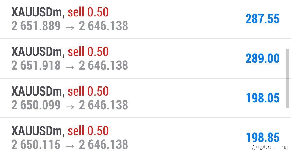The height and width of the screenshot is (157, 291).
Task: Click the opening price 2 651.918
Action: click(x=36, y=65)
